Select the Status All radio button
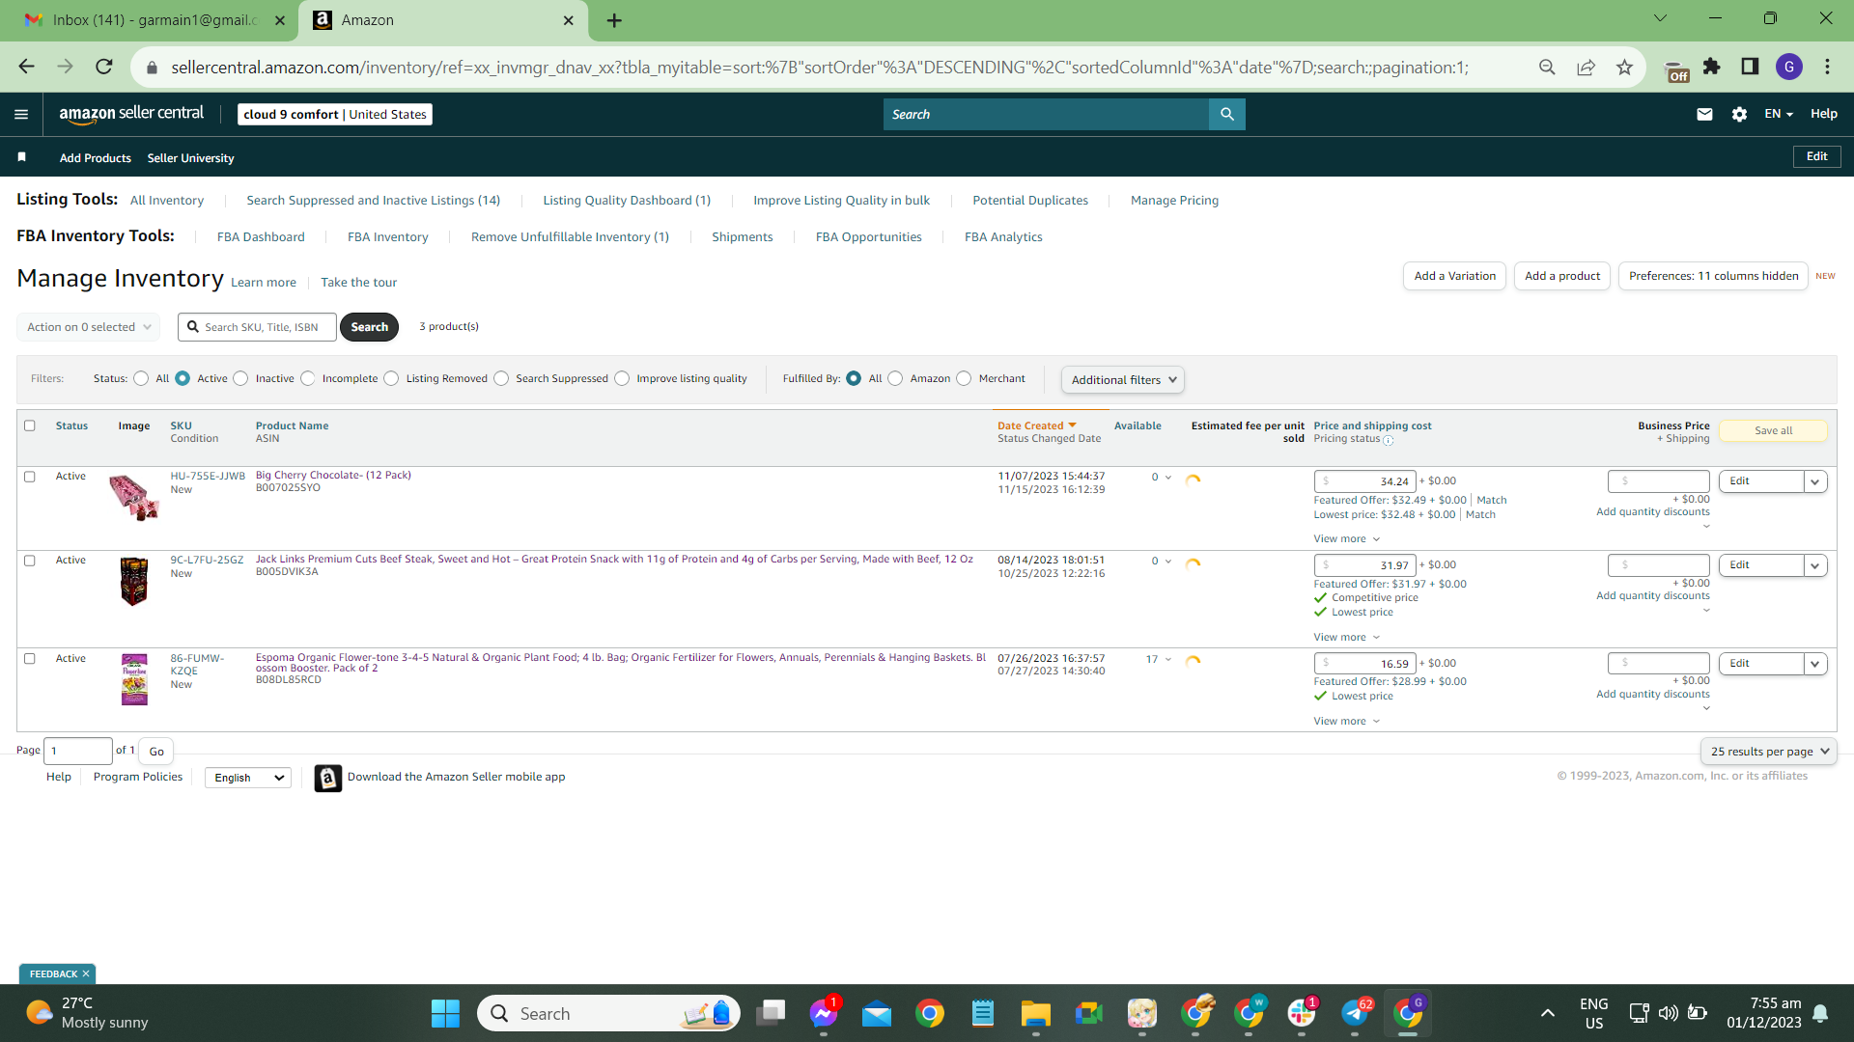Viewport: 1854px width, 1042px height. (141, 378)
